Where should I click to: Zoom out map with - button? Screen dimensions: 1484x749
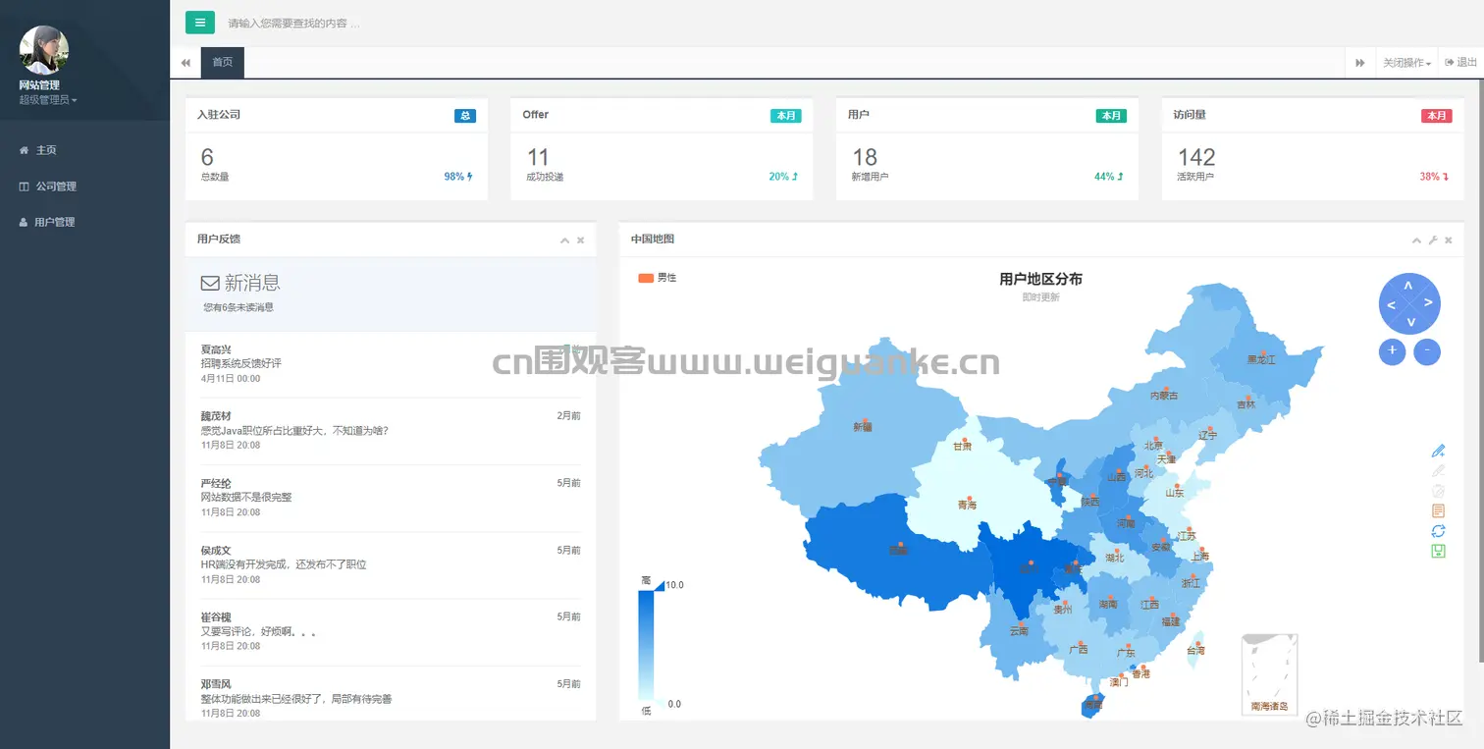(x=1427, y=351)
